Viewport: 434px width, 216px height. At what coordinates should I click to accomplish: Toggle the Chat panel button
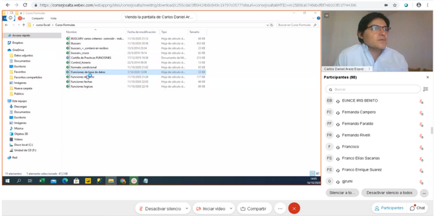pos(417,208)
